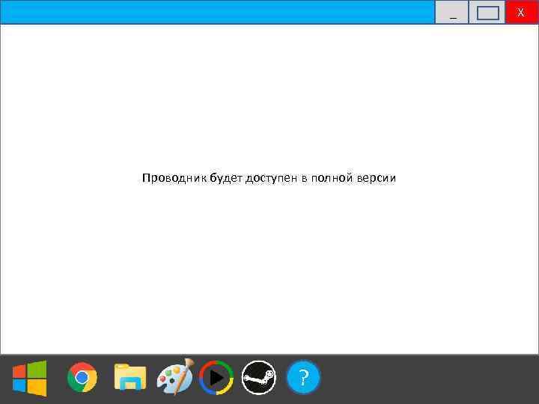Screen dimensions: 539x404
Task: Open the blue help question mark icon
Action: tap(303, 377)
